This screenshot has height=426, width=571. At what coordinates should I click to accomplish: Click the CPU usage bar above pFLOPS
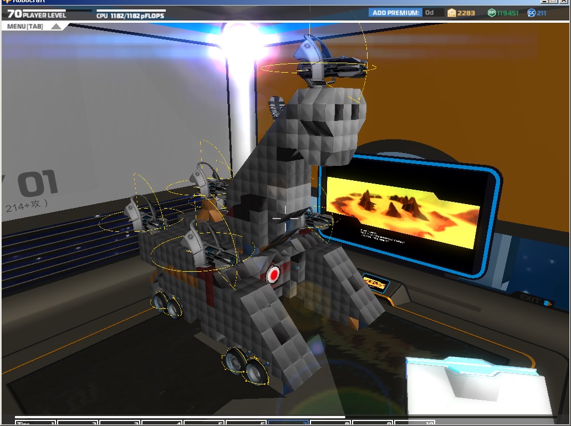(x=131, y=11)
